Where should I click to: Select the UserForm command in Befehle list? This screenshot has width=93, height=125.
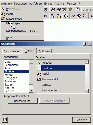point(60,68)
